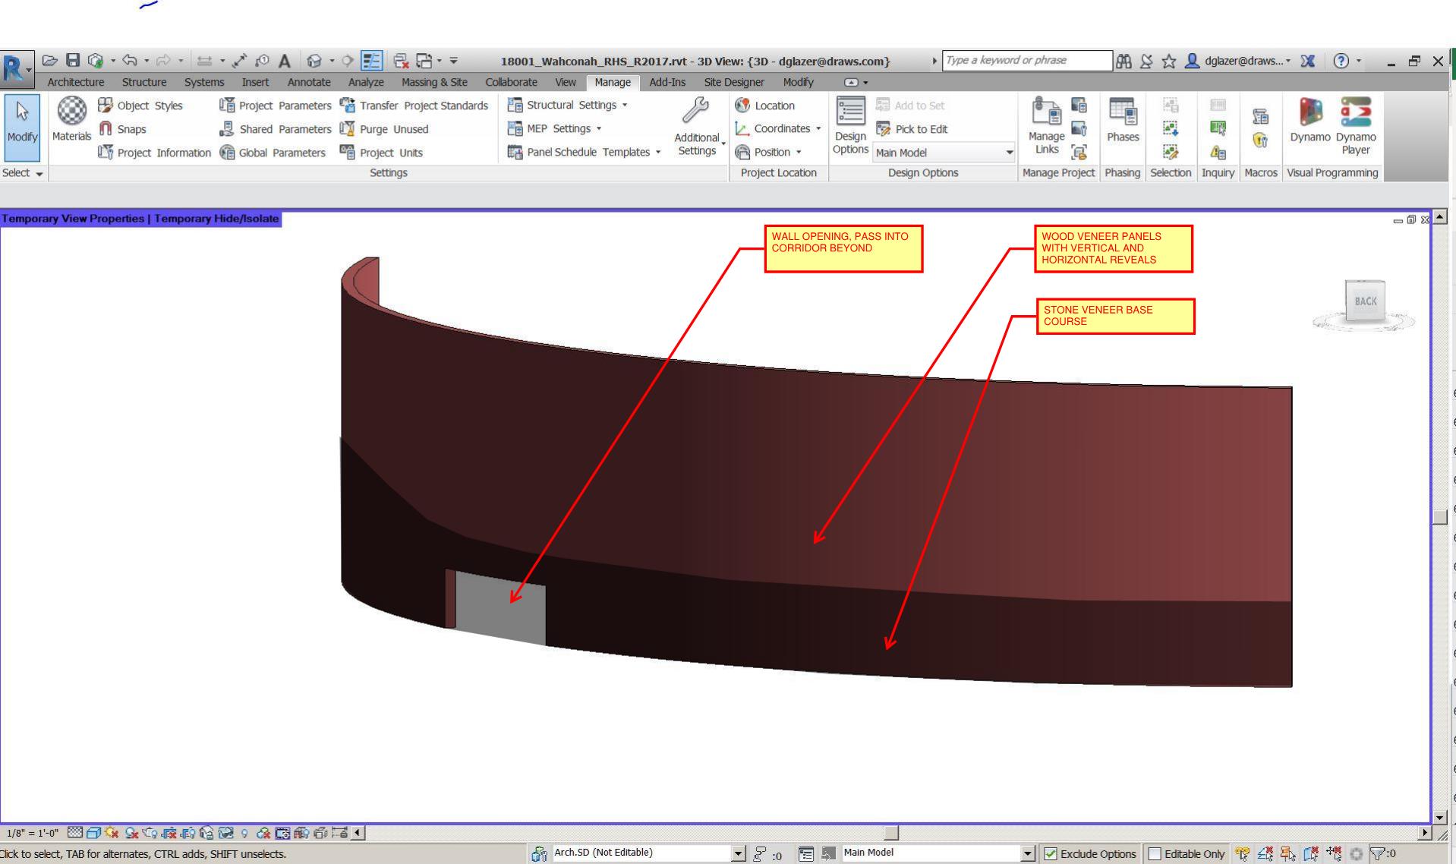Expand the Coordinates dropdown
The width and height of the screenshot is (1456, 864).
pyautogui.click(x=818, y=128)
